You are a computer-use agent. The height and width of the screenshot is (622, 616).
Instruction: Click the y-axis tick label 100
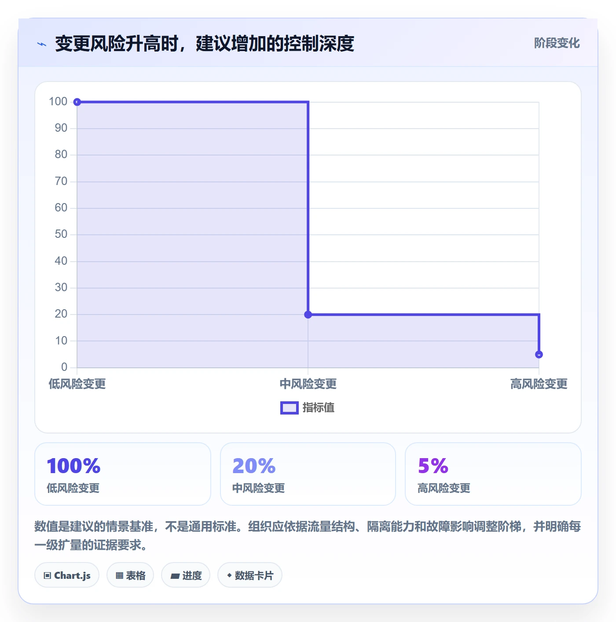coord(58,102)
